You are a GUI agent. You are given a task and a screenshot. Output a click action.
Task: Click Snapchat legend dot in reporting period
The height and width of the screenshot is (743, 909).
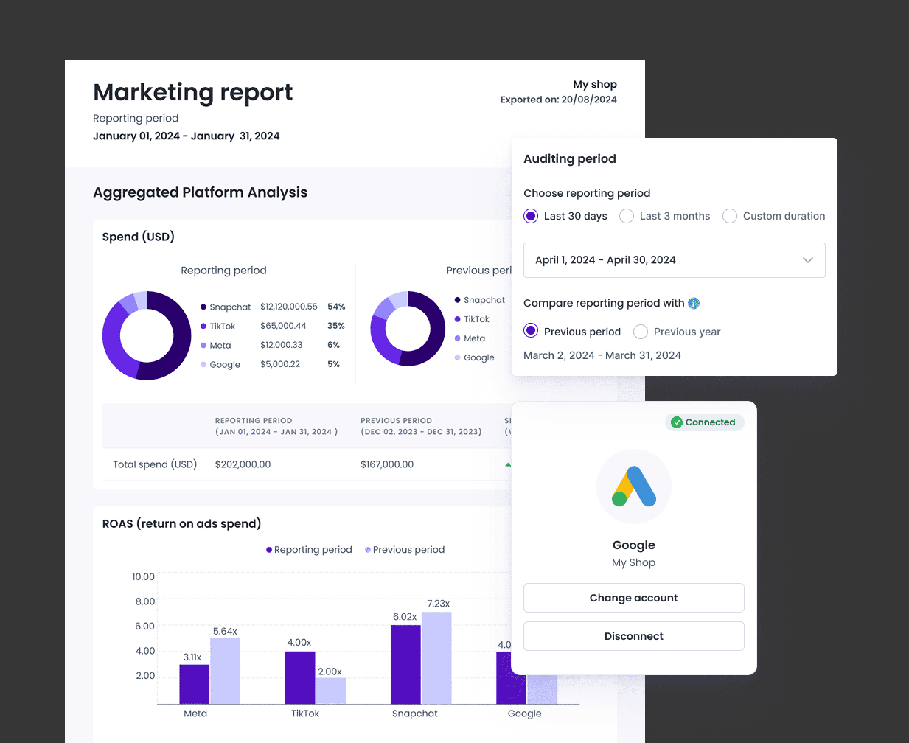[x=203, y=307]
